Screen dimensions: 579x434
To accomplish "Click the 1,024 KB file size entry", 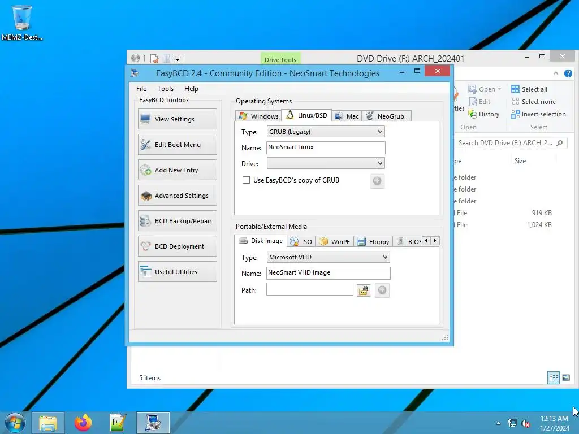I will coord(539,225).
